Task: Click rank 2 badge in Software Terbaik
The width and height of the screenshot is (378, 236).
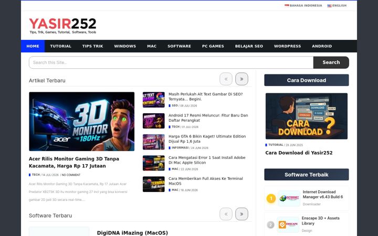Action: (270, 224)
